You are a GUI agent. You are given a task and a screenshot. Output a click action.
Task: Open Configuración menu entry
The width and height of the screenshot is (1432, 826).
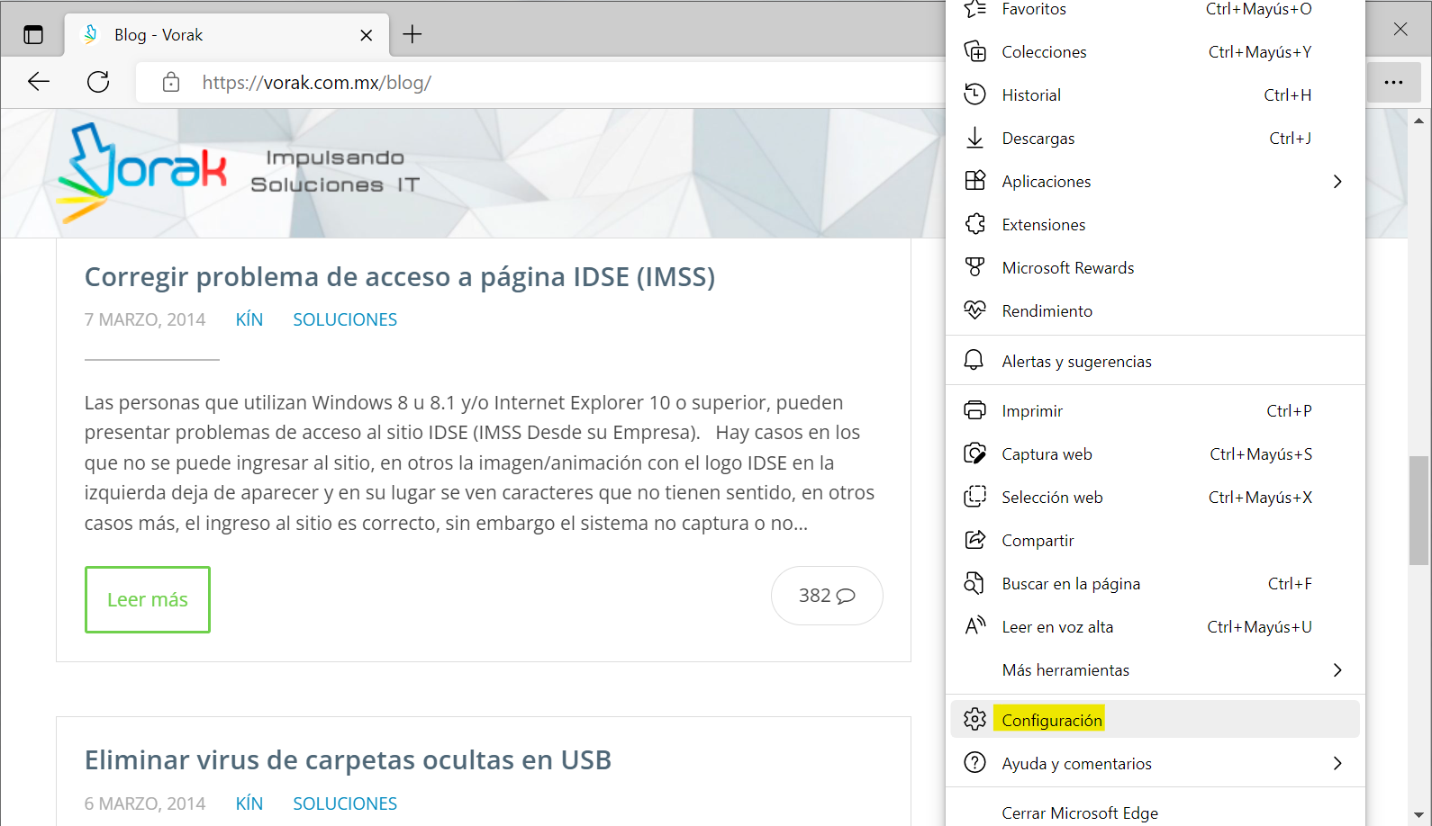click(x=1156, y=720)
